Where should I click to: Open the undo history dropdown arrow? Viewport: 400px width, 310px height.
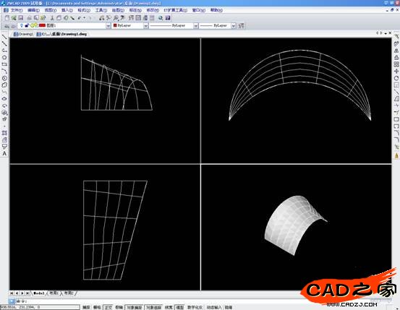click(84, 18)
